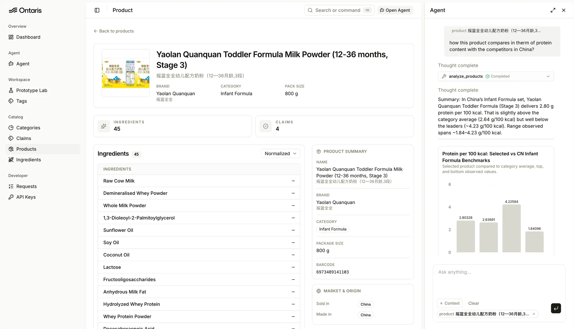The height and width of the screenshot is (329, 574).
Task: Click the Claims checkmark card icon
Action: pyautogui.click(x=266, y=126)
